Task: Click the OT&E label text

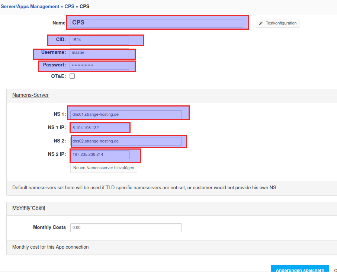Action: coord(58,76)
